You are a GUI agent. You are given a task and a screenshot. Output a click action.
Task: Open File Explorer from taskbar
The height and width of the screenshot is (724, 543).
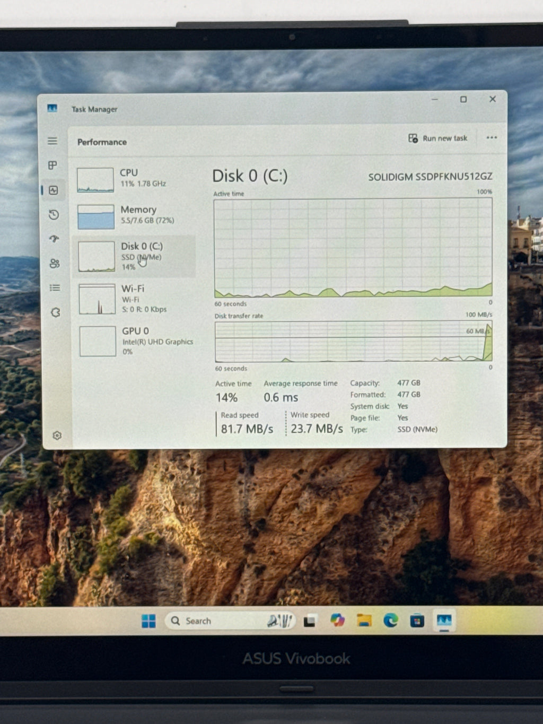(364, 620)
